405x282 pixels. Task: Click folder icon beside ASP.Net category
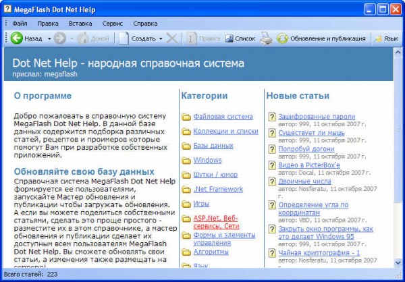tap(186, 219)
